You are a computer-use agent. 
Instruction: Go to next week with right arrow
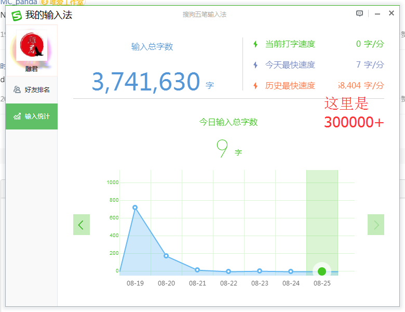point(376,225)
